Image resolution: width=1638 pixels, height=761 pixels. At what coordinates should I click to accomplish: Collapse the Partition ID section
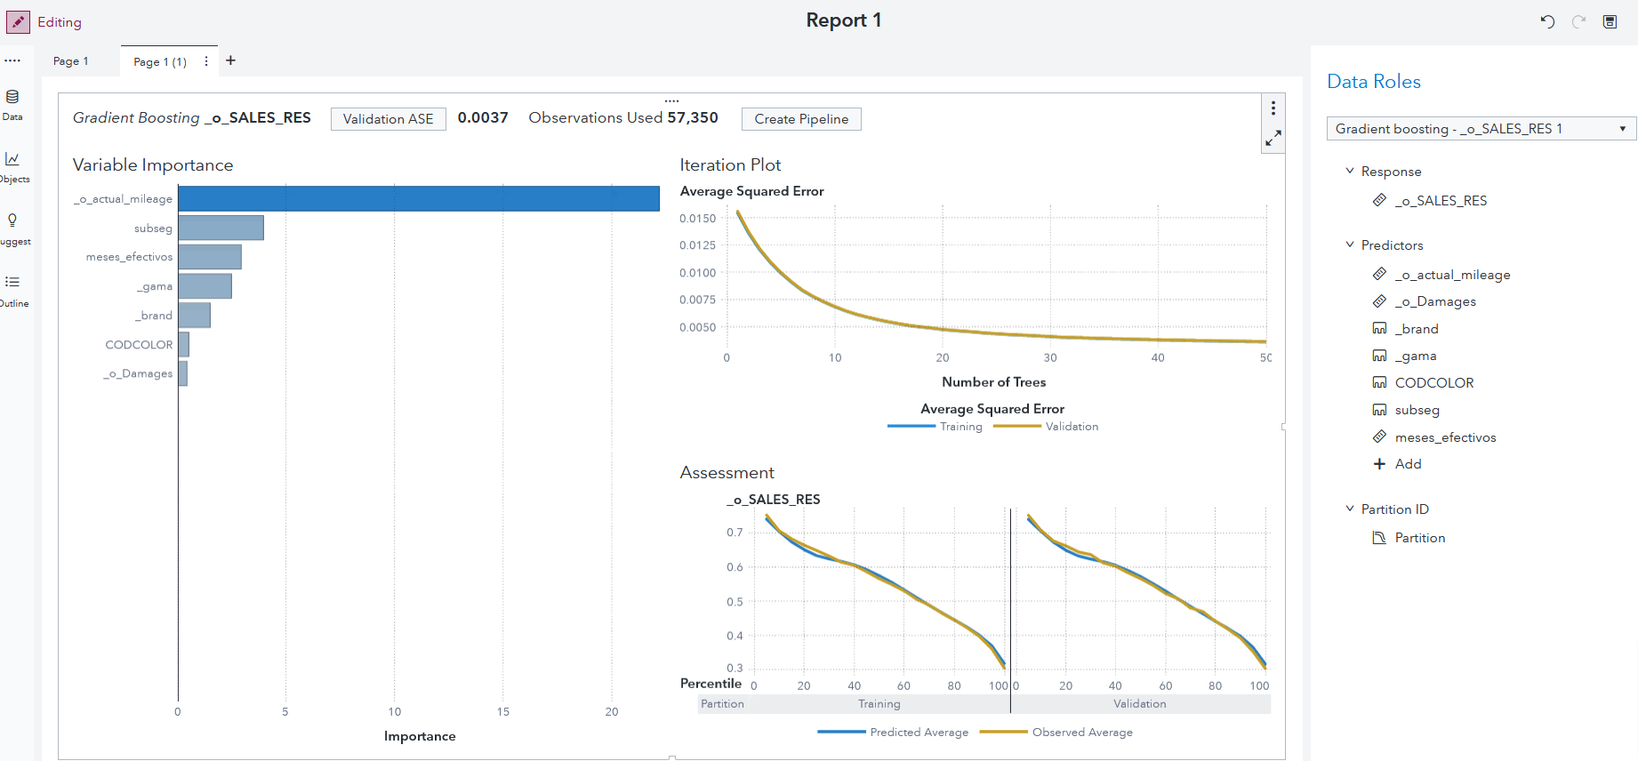pyautogui.click(x=1350, y=509)
